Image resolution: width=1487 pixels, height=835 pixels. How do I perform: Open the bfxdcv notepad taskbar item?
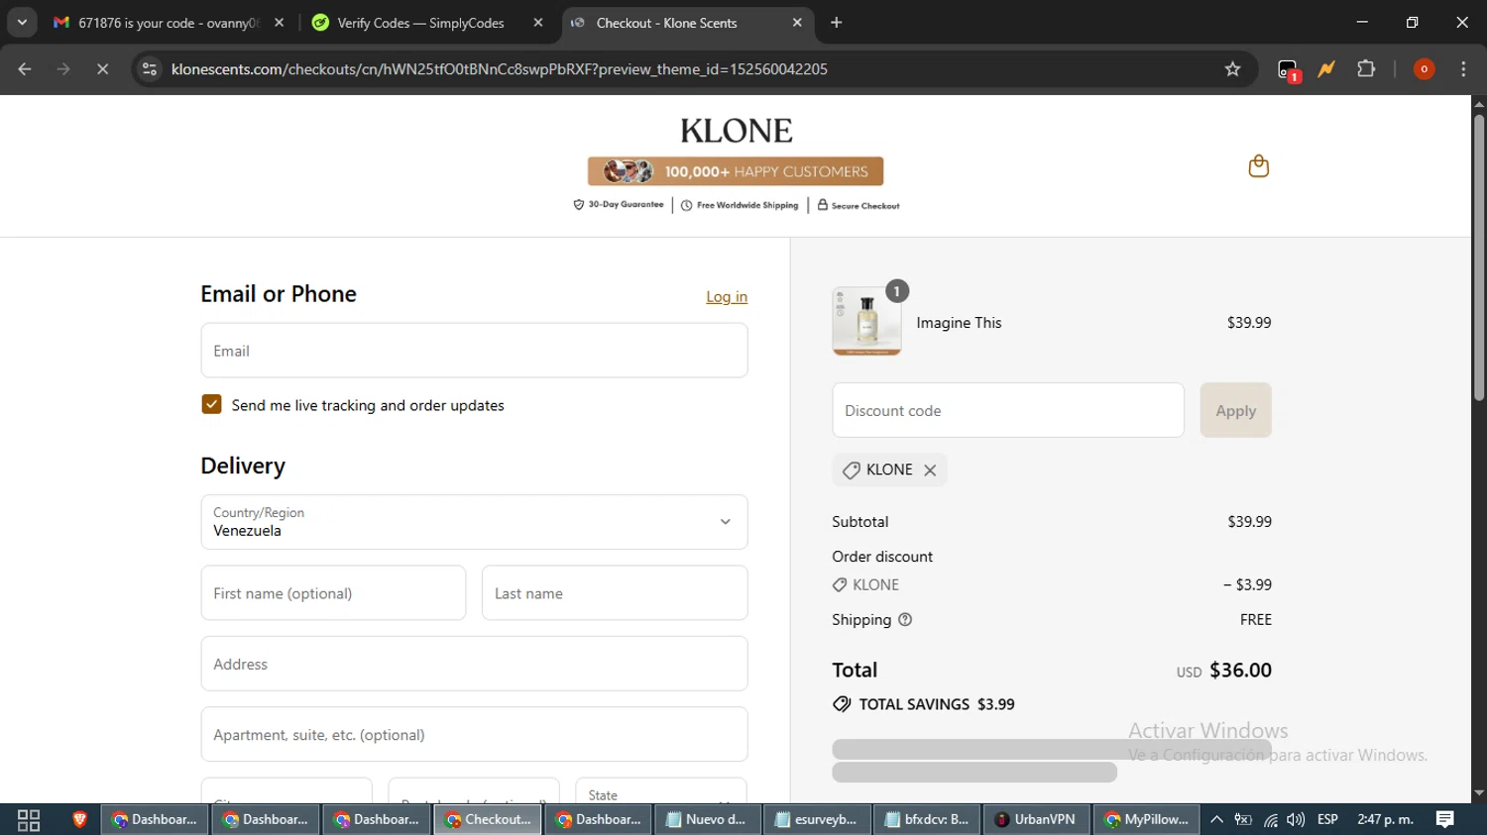pos(927,819)
